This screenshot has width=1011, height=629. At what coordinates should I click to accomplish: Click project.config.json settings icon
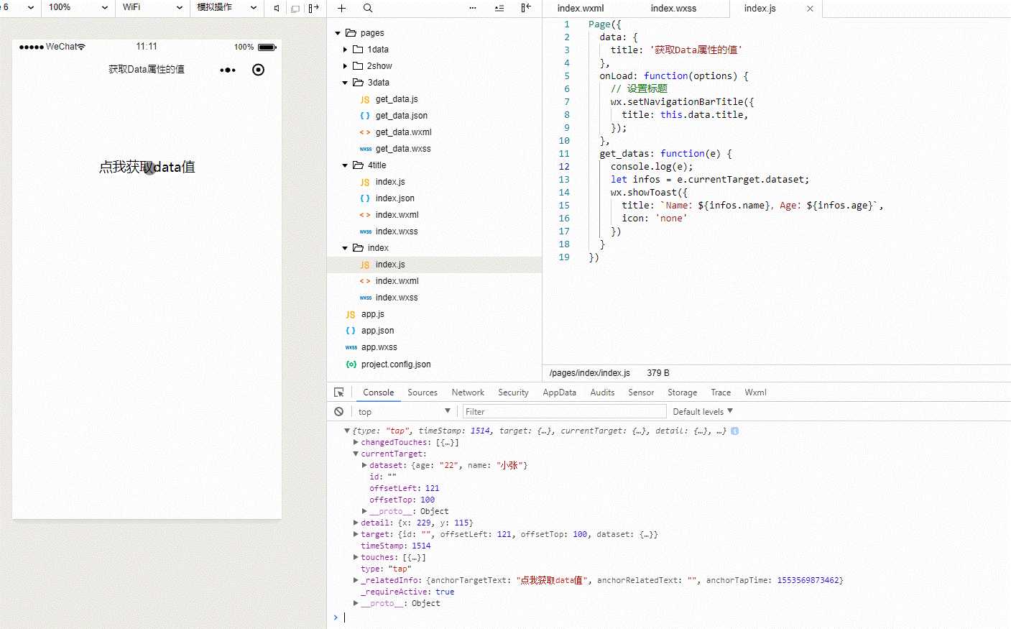coord(351,364)
